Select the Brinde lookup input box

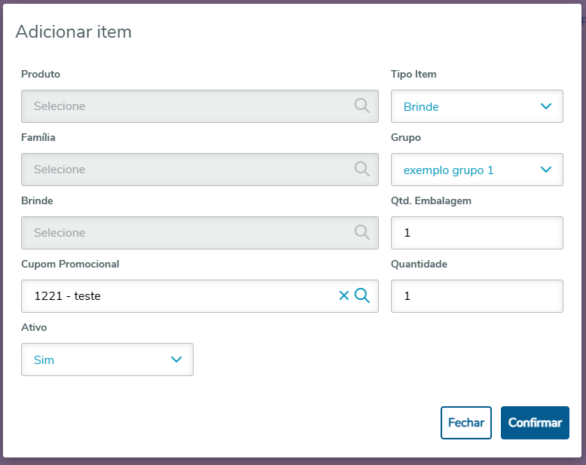(x=188, y=233)
